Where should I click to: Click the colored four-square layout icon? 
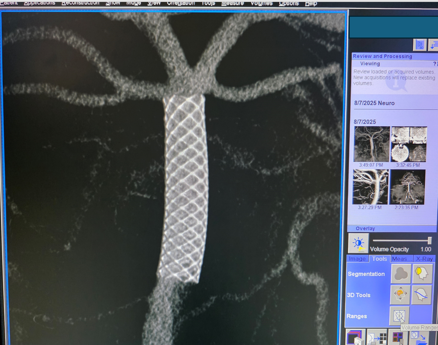click(x=398, y=338)
